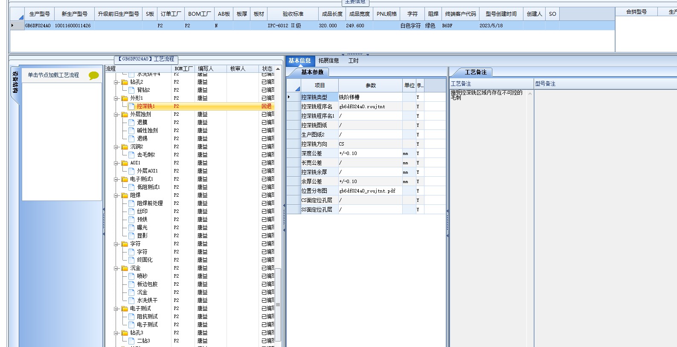
Task: Collapse the 钻孔3 tree node
Action: [116, 333]
